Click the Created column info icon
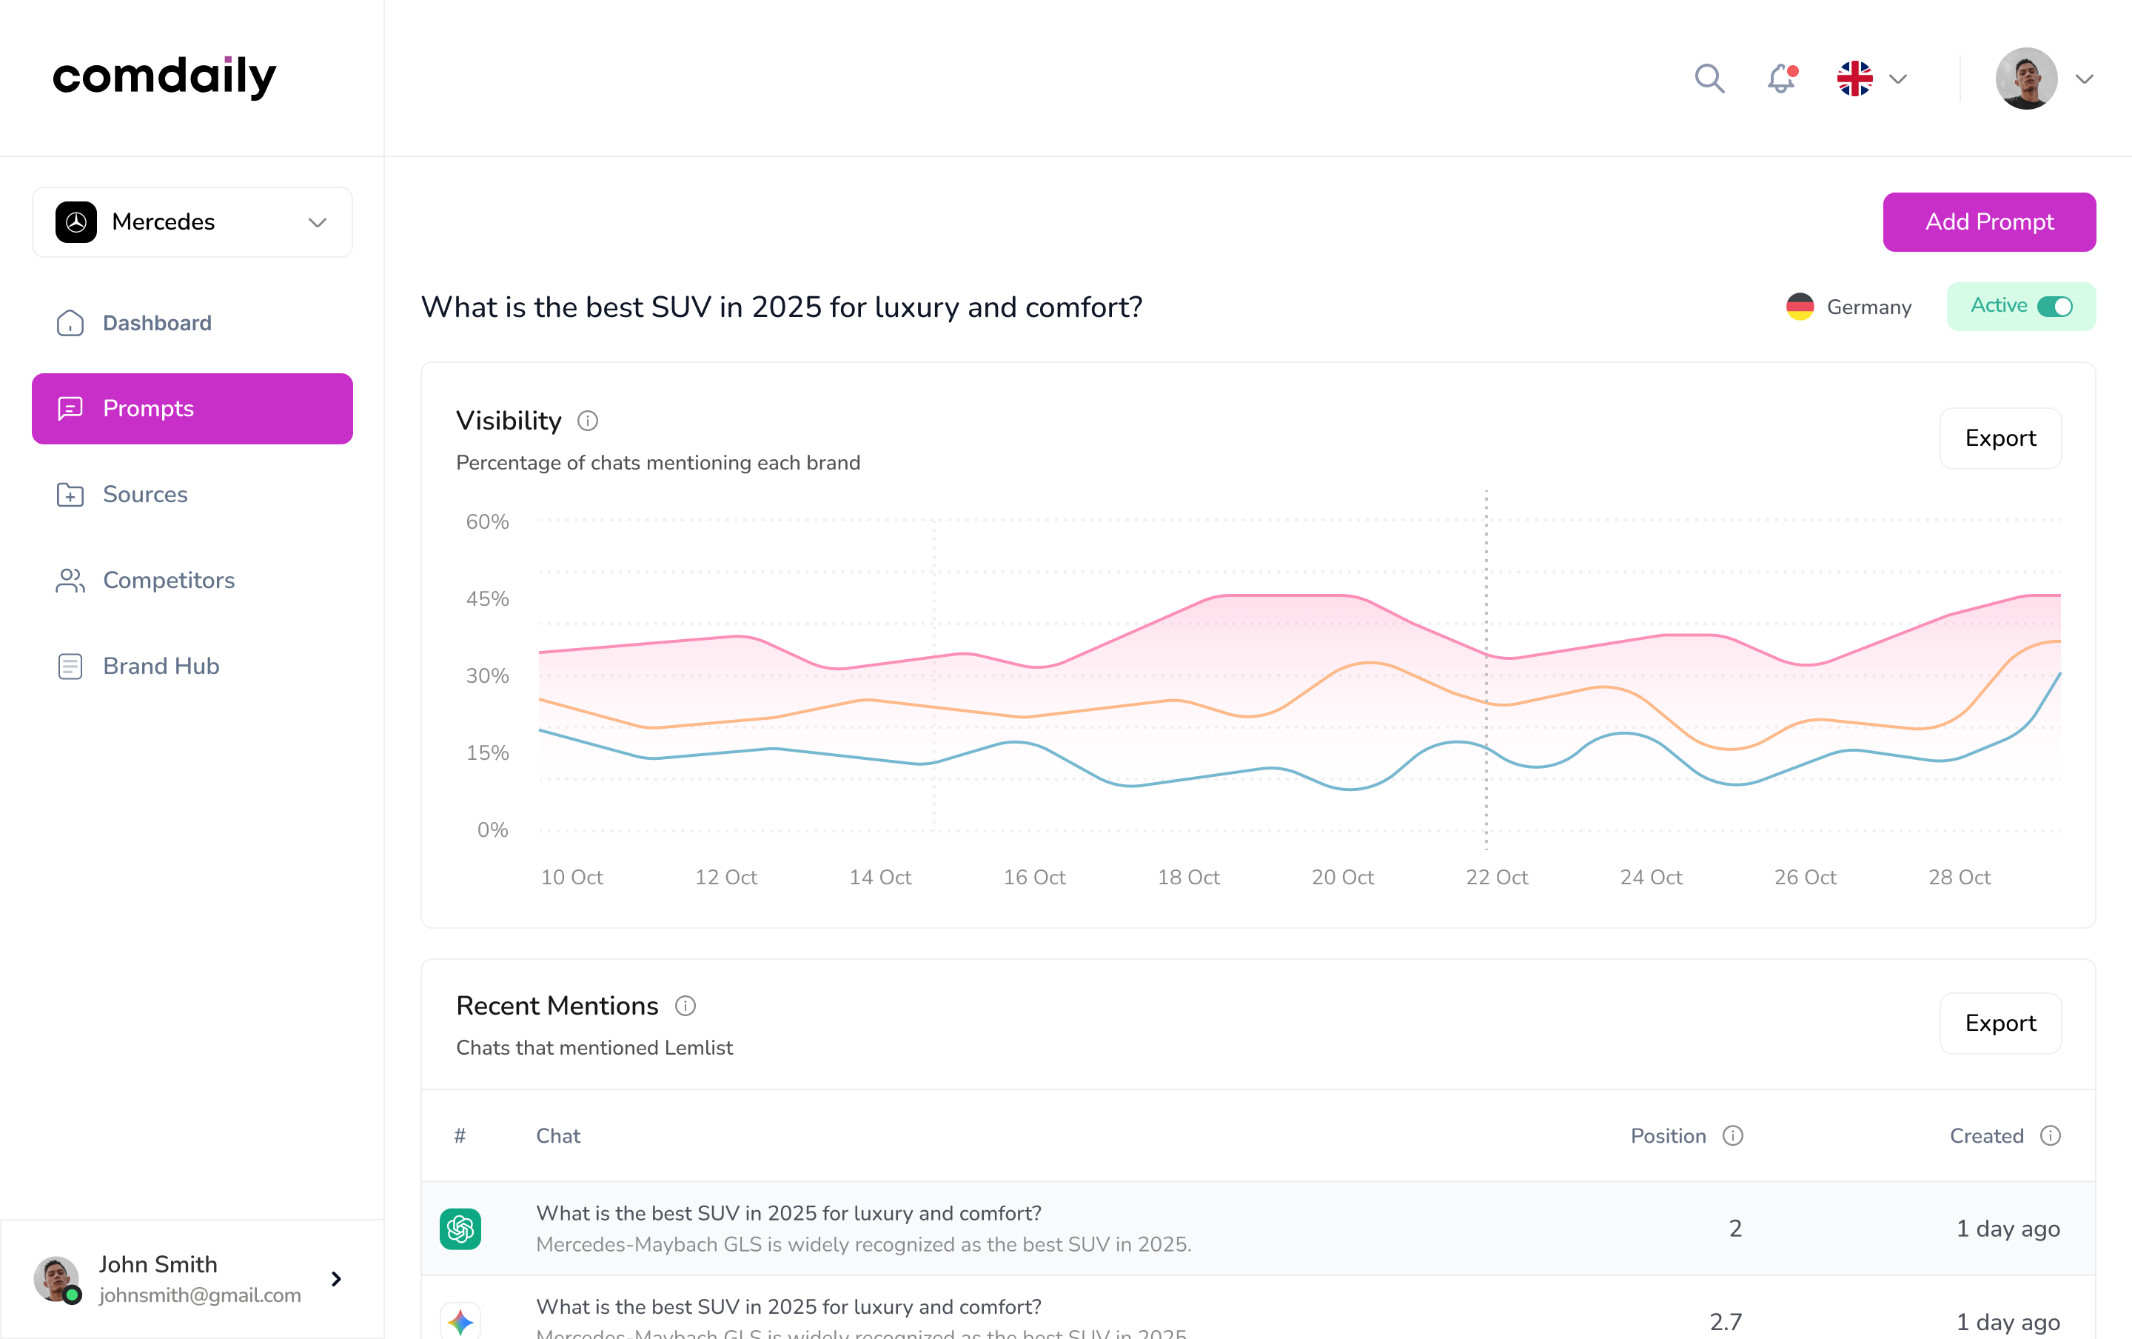The width and height of the screenshot is (2132, 1339). coord(2051,1135)
